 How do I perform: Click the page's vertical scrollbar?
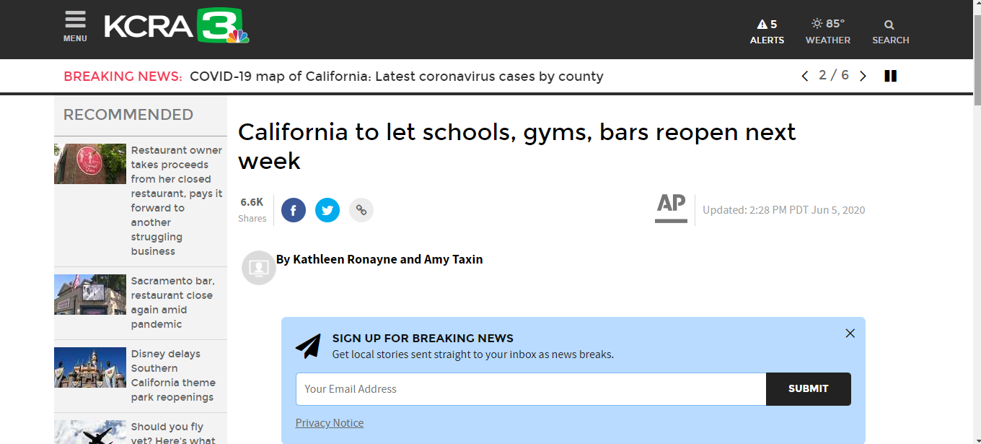[977, 217]
